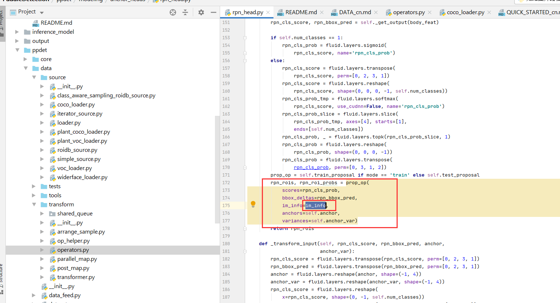
Task: Click the intention lightbulb on line 175
Action: 253,204
